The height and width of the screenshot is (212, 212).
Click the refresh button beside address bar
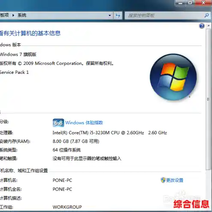(x=118, y=15)
